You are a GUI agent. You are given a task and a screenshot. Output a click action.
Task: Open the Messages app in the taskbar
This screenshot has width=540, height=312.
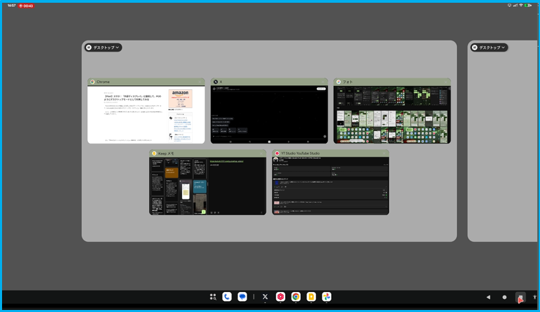(x=243, y=297)
